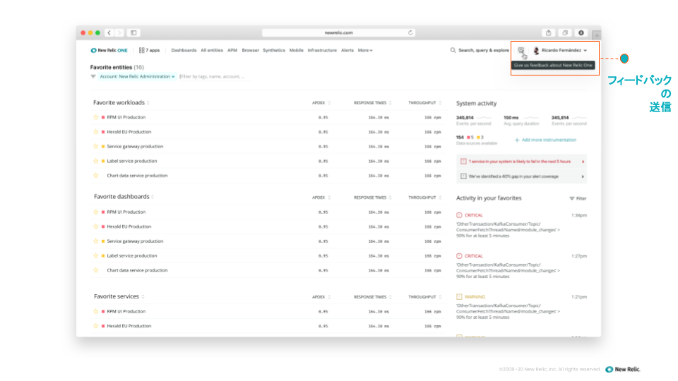Screen dimensions: 678x381
Task: Open the 7 apps launcher
Action: tap(149, 50)
